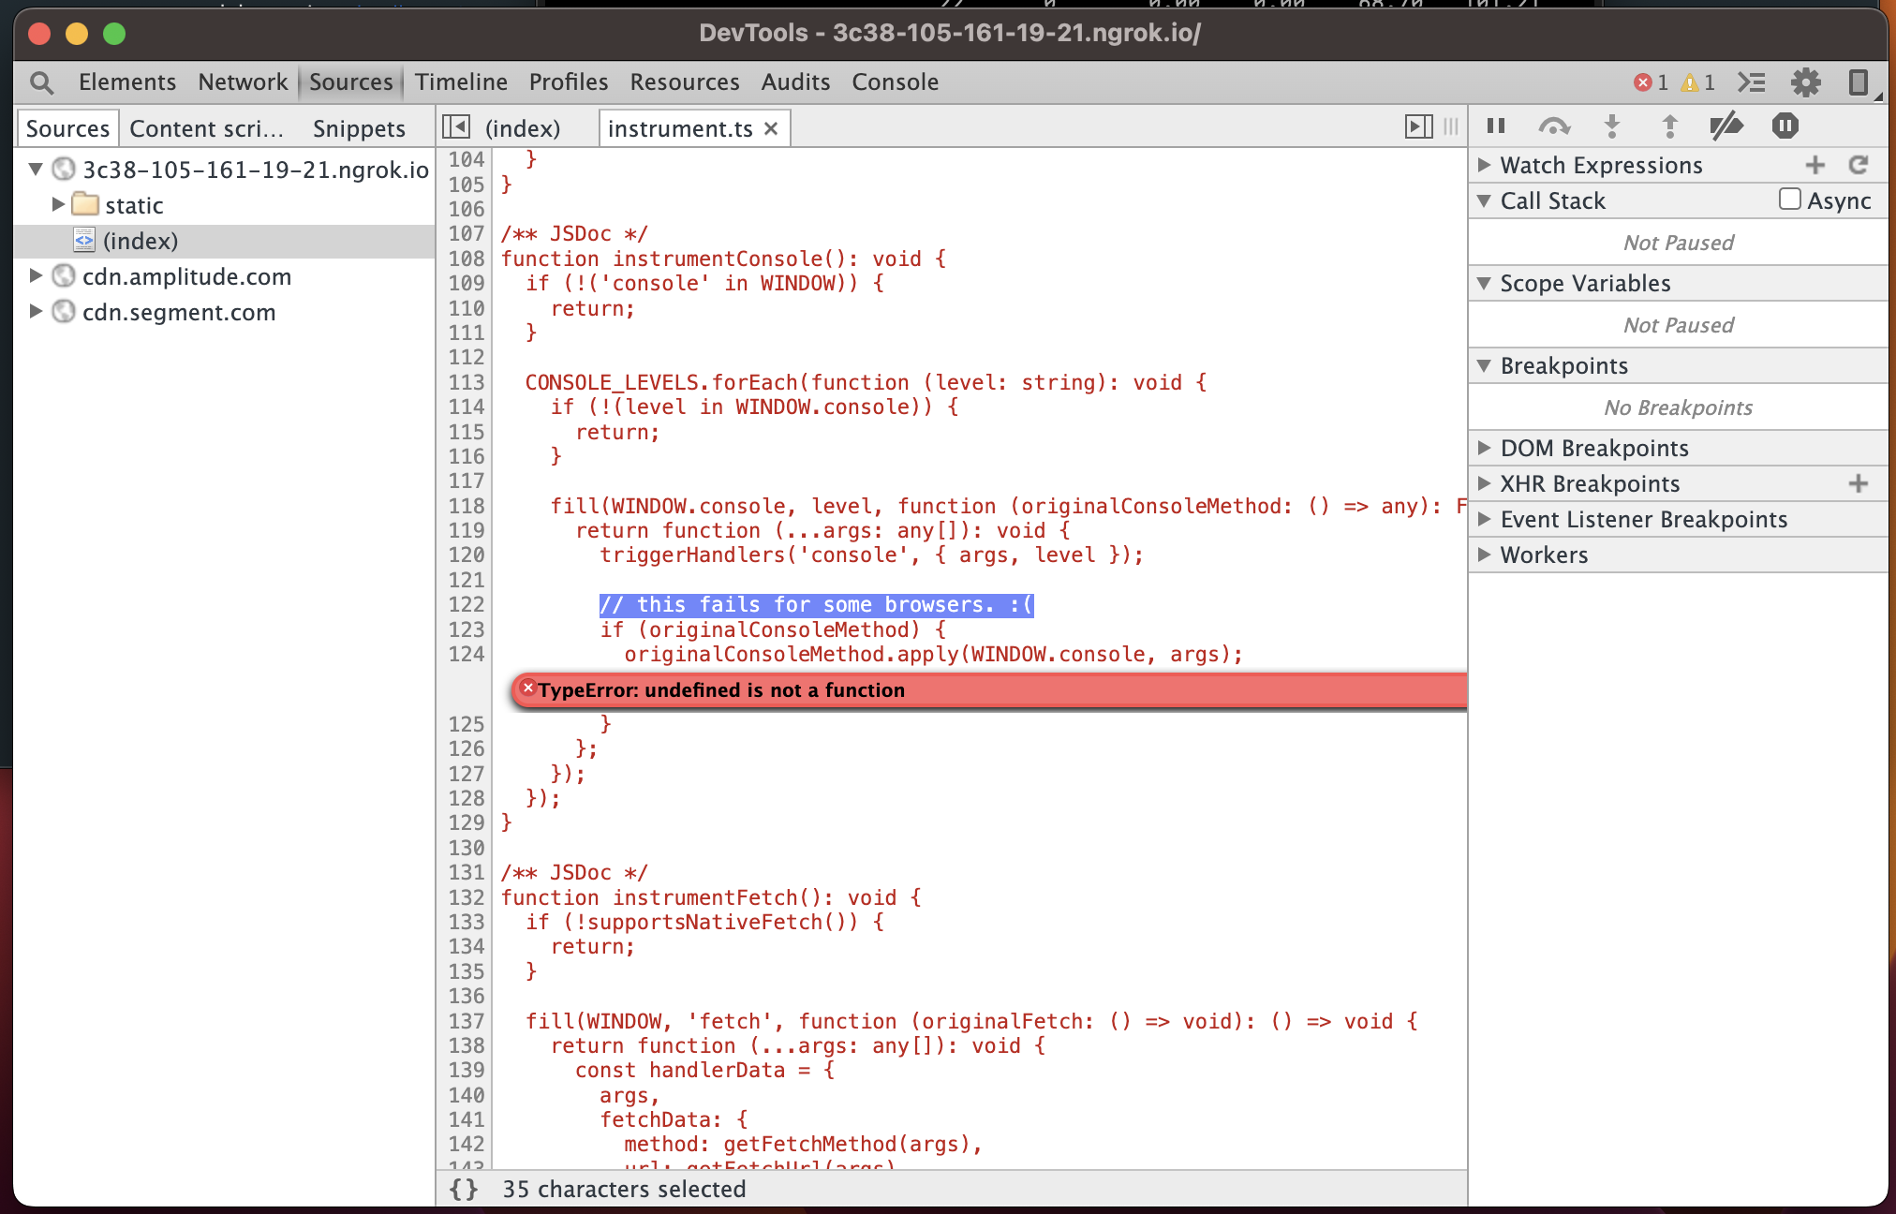The width and height of the screenshot is (1896, 1214).
Task: Add a new watch expression with plus button
Action: pyautogui.click(x=1815, y=165)
